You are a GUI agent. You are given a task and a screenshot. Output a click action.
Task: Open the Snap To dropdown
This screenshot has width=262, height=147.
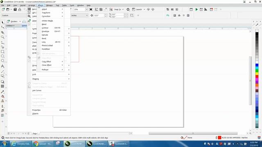[x=123, y=9]
